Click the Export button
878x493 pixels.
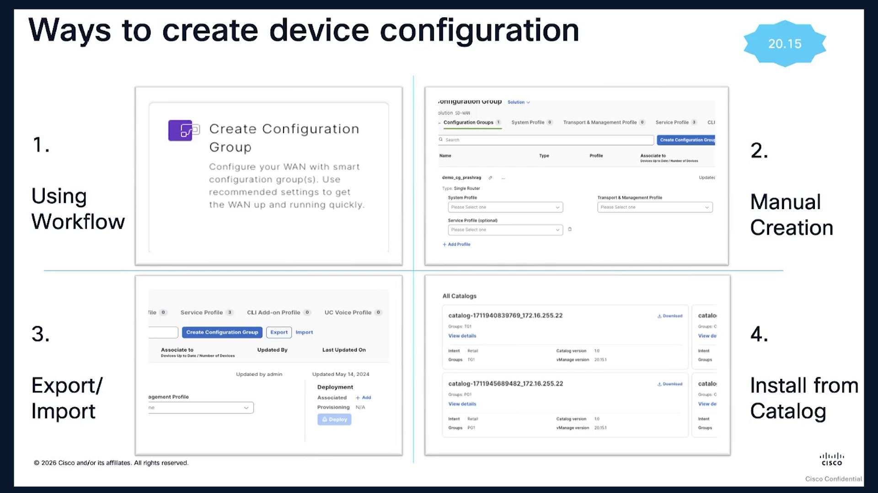[279, 332]
